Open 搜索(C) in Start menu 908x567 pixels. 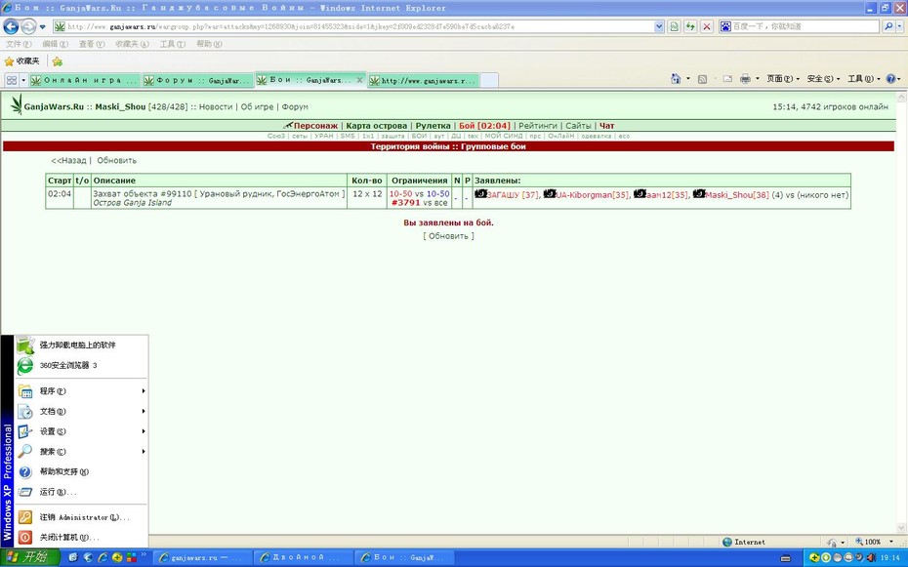point(81,451)
